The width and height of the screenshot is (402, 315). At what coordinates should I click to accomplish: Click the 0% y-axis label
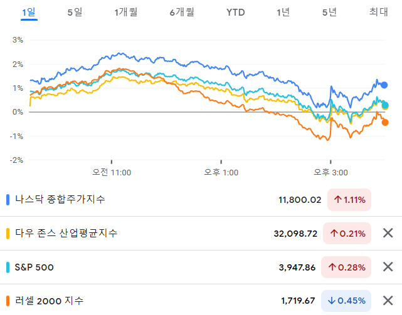(x=18, y=112)
